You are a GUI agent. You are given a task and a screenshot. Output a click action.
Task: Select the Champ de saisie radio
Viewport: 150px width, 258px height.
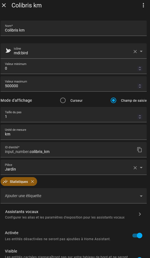point(113,100)
